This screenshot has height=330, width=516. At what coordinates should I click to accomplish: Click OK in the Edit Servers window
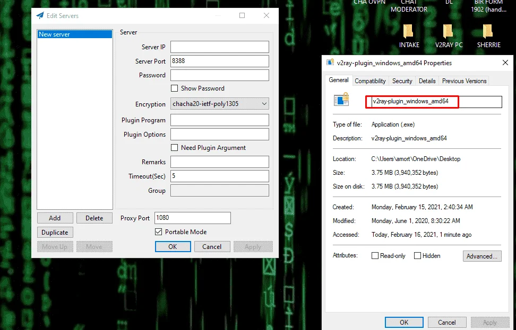[x=173, y=247]
